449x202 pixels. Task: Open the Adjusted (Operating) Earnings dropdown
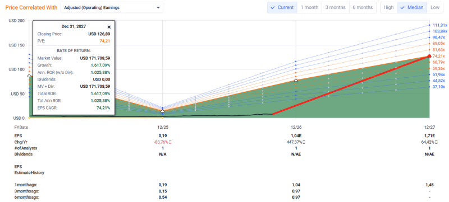[x=112, y=8]
